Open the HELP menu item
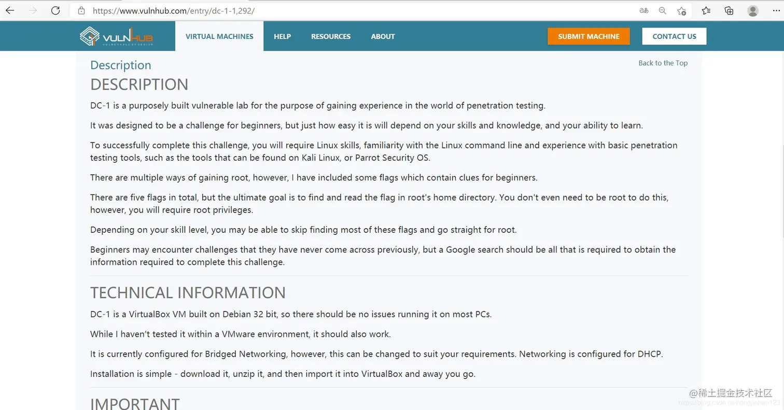The height and width of the screenshot is (410, 784). 282,36
